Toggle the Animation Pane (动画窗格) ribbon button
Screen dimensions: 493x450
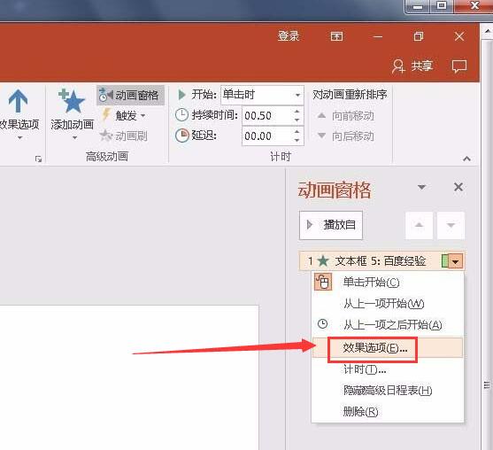click(x=130, y=95)
